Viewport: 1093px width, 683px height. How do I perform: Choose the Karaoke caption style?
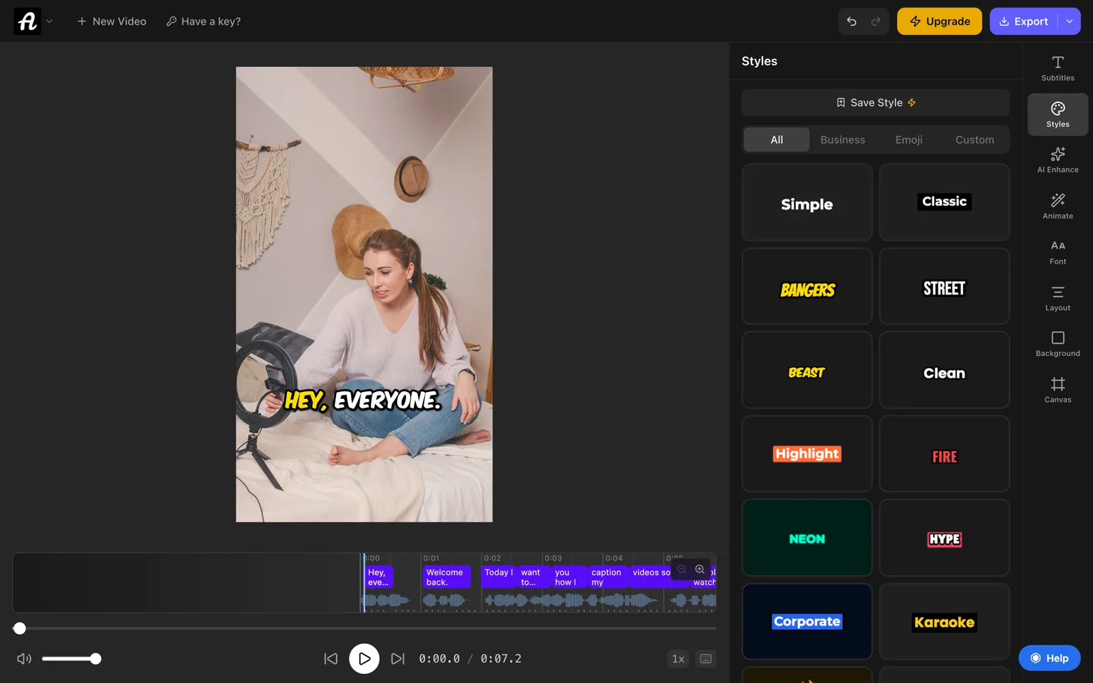(944, 622)
